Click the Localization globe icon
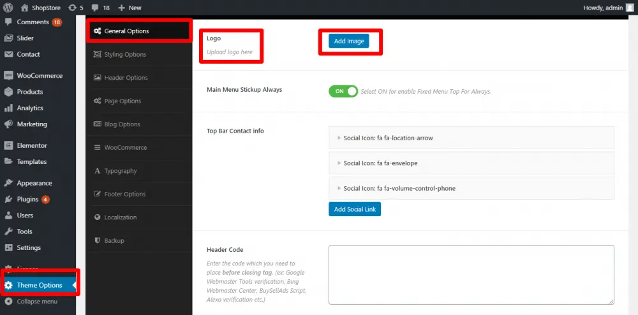Image resolution: width=638 pixels, height=315 pixels. tap(97, 217)
